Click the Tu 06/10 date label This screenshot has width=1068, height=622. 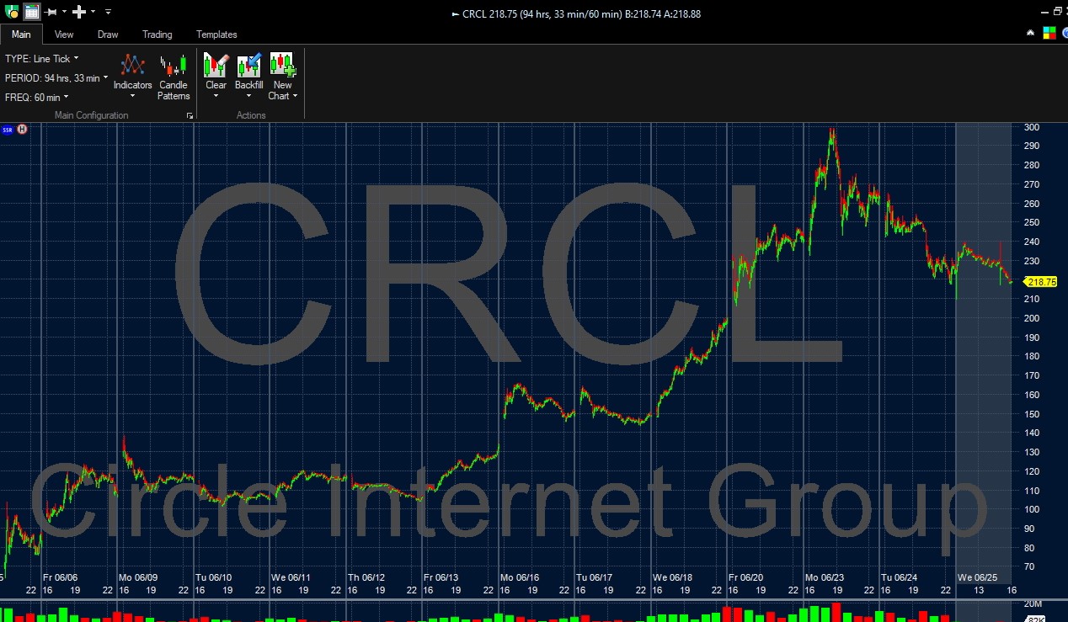(213, 577)
